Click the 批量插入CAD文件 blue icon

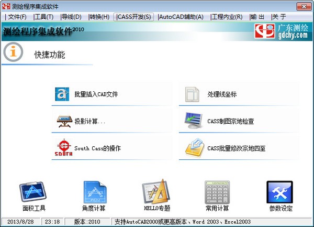62,94
